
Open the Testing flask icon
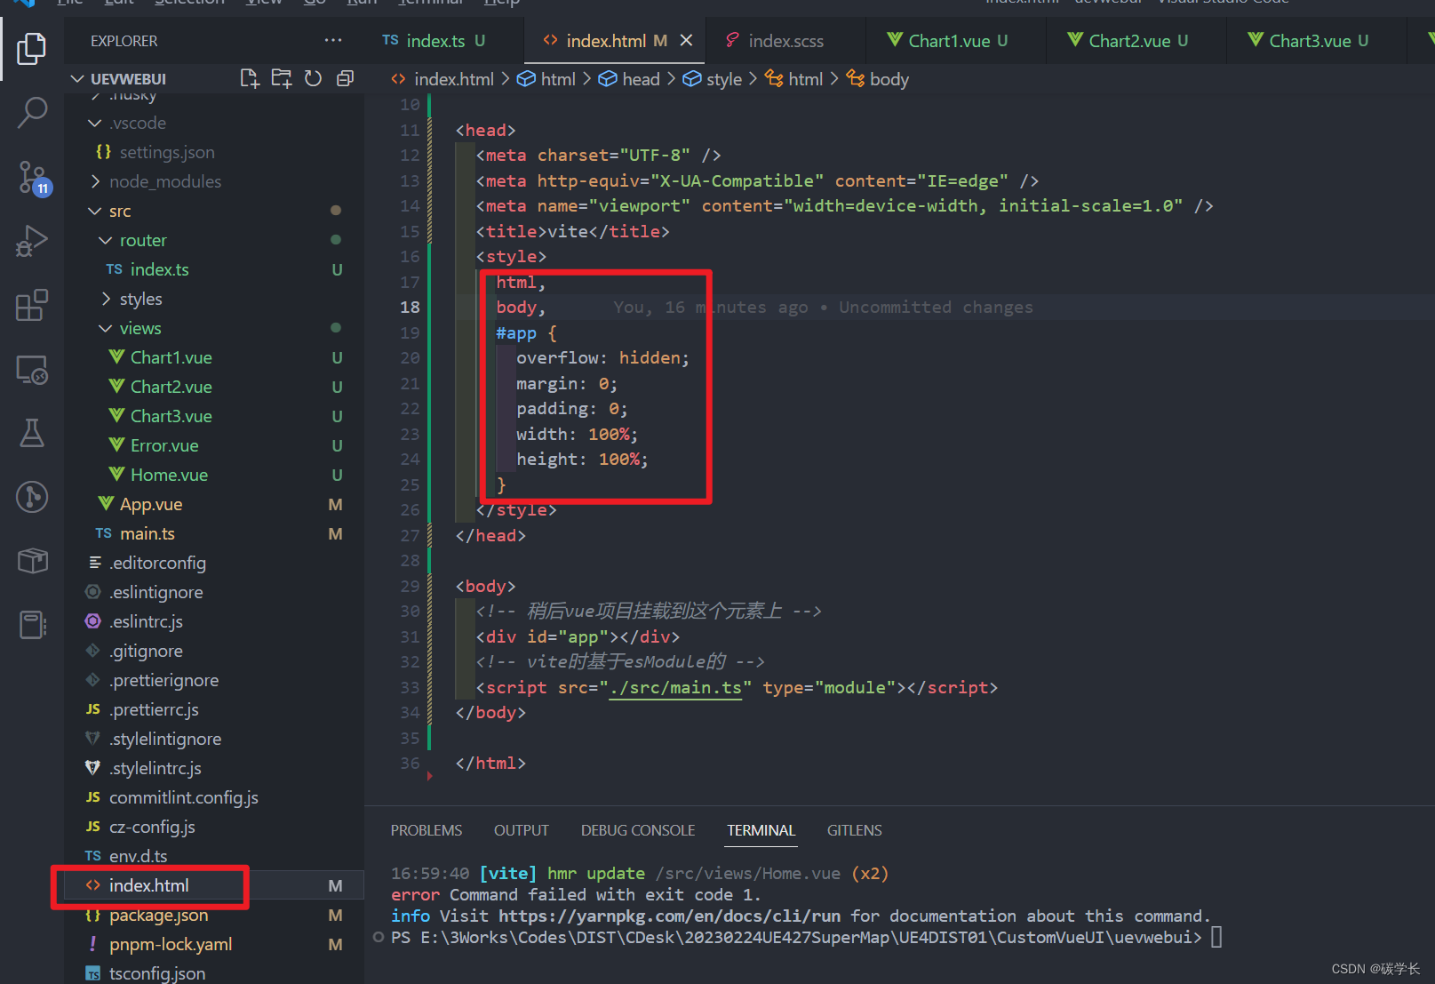pyautogui.click(x=32, y=433)
